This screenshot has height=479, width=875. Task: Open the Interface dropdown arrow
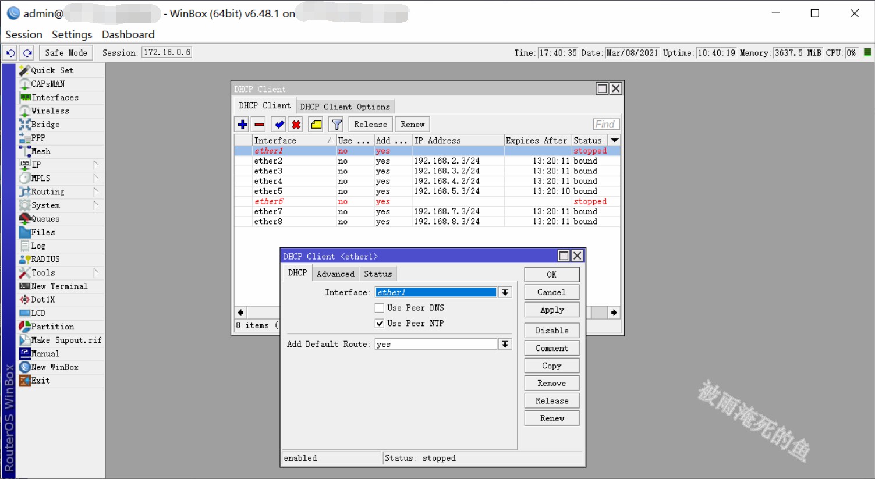pyautogui.click(x=505, y=292)
